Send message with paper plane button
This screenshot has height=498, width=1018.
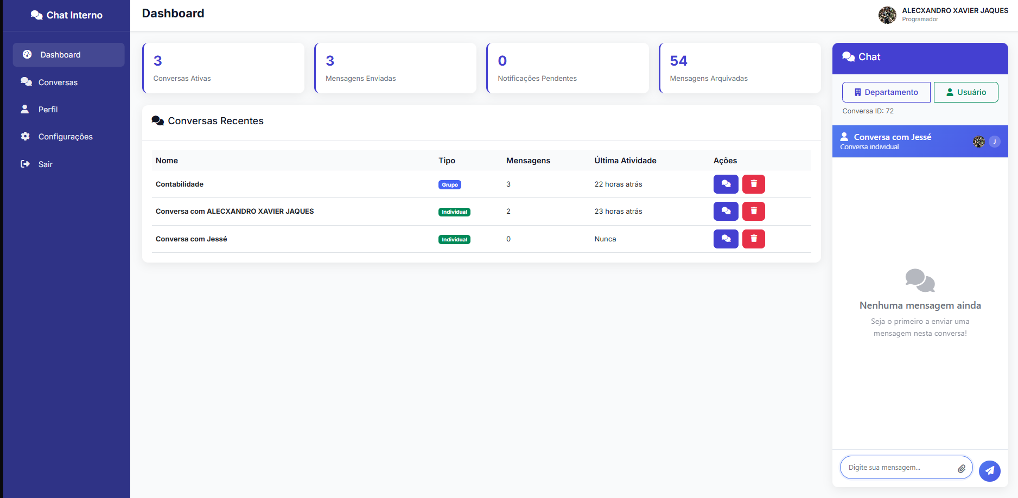pos(989,471)
